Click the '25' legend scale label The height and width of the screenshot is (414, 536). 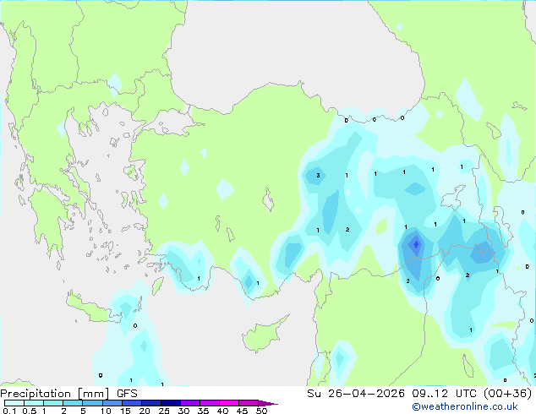[164, 411]
